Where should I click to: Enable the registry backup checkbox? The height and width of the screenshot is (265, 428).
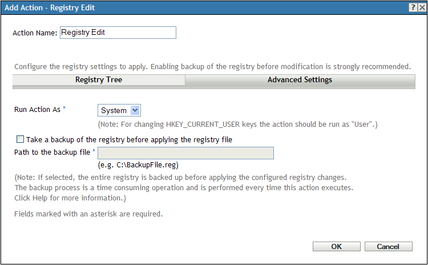coord(21,139)
